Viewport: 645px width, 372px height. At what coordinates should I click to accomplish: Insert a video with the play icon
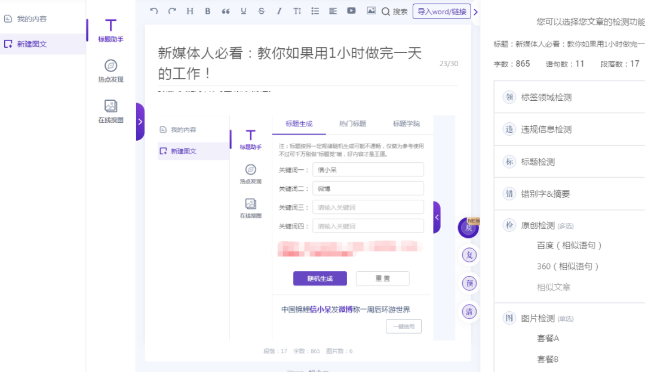pos(351,11)
